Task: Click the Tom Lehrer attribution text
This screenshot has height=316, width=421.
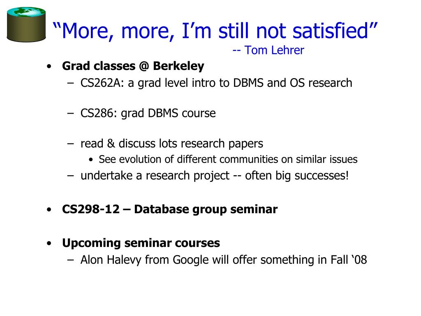Action: (268, 50)
